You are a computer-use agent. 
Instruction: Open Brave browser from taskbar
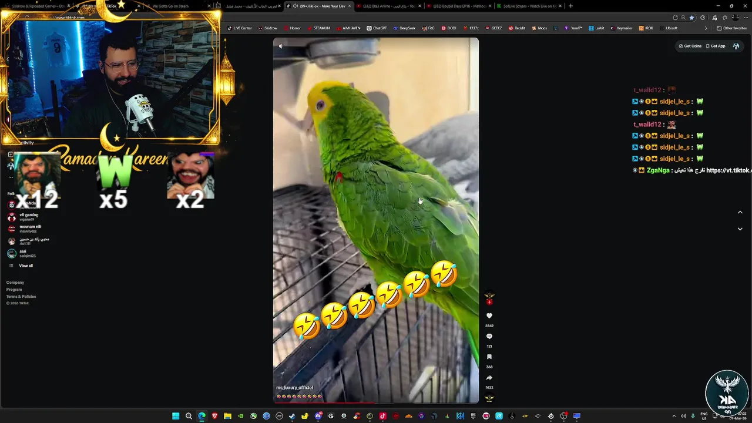[x=214, y=416]
